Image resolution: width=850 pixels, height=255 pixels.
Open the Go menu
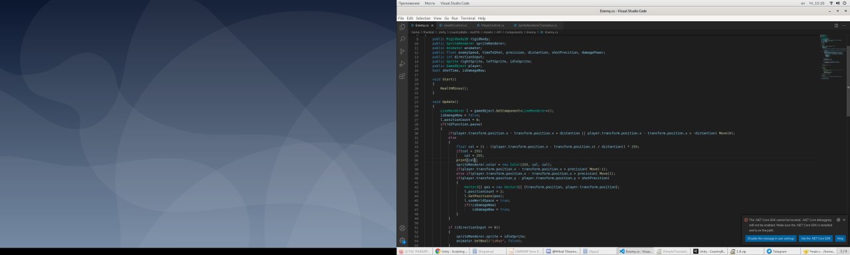coord(446,18)
